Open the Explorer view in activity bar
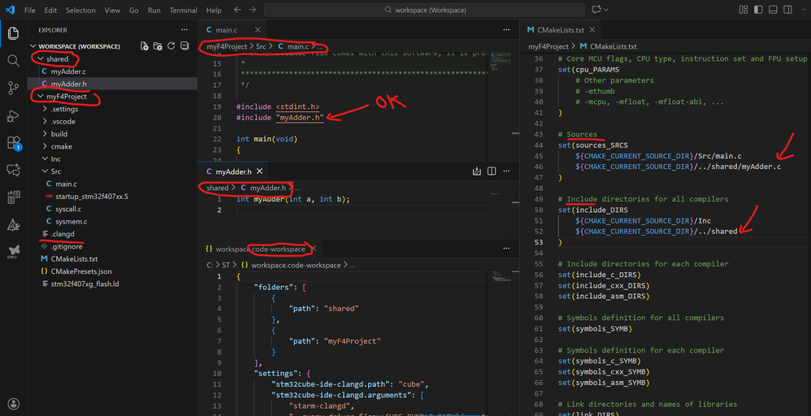This screenshot has height=416, width=811. tap(14, 33)
